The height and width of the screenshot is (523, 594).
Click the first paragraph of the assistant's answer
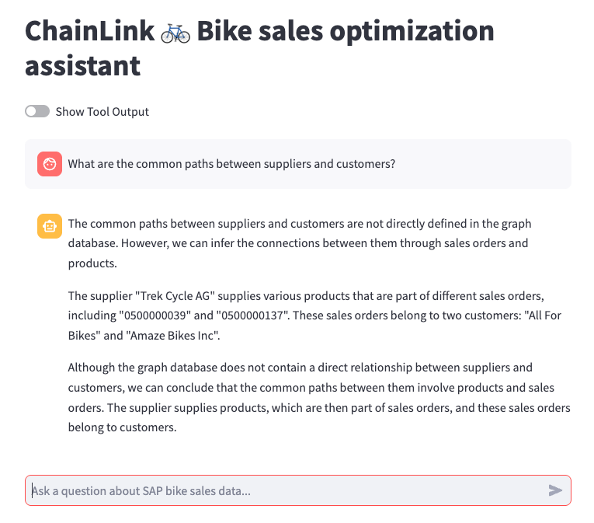click(x=299, y=243)
